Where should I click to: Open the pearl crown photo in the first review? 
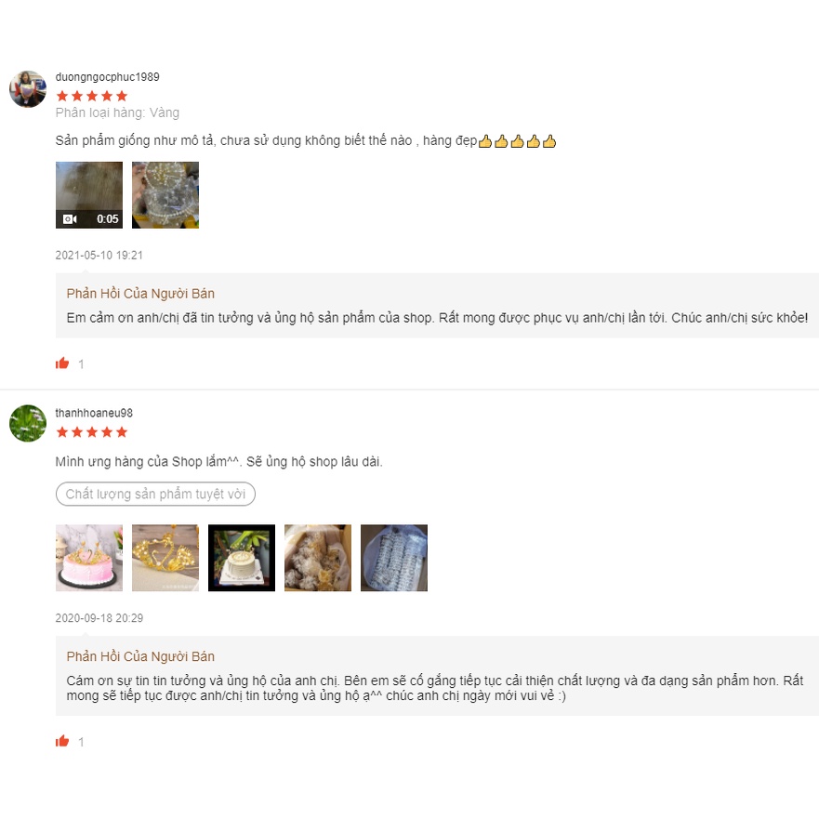(165, 195)
